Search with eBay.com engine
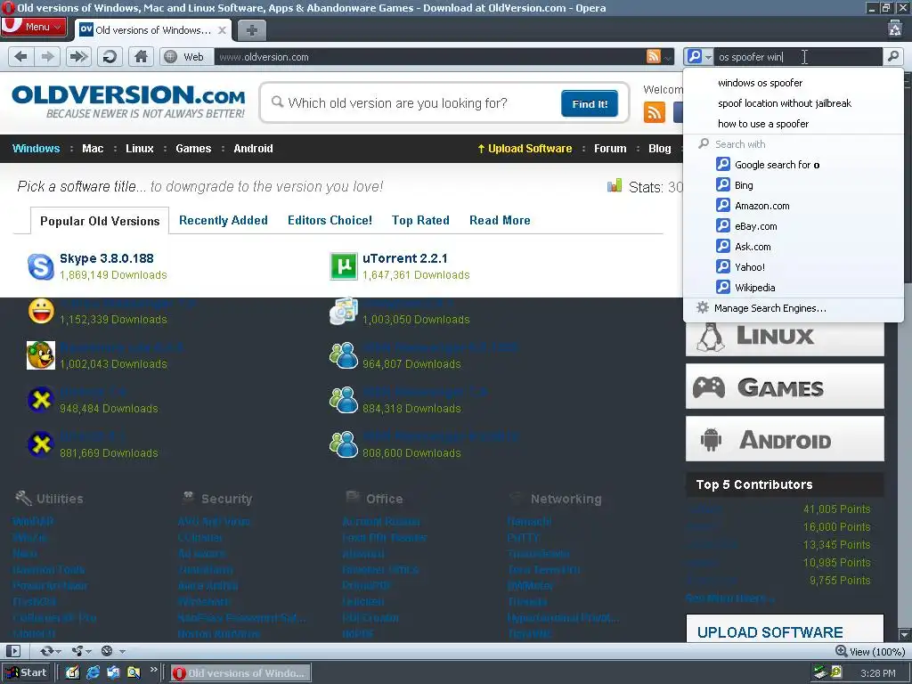This screenshot has width=912, height=684. coord(794,225)
